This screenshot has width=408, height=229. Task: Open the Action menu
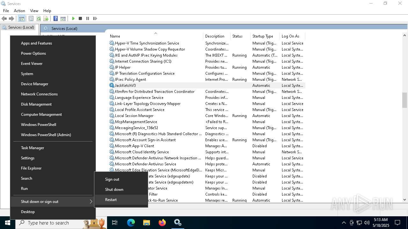[x=19, y=10]
